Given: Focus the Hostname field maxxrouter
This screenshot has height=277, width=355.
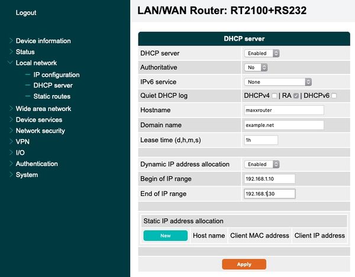Looking at the screenshot, I should pyautogui.click(x=284, y=110).
